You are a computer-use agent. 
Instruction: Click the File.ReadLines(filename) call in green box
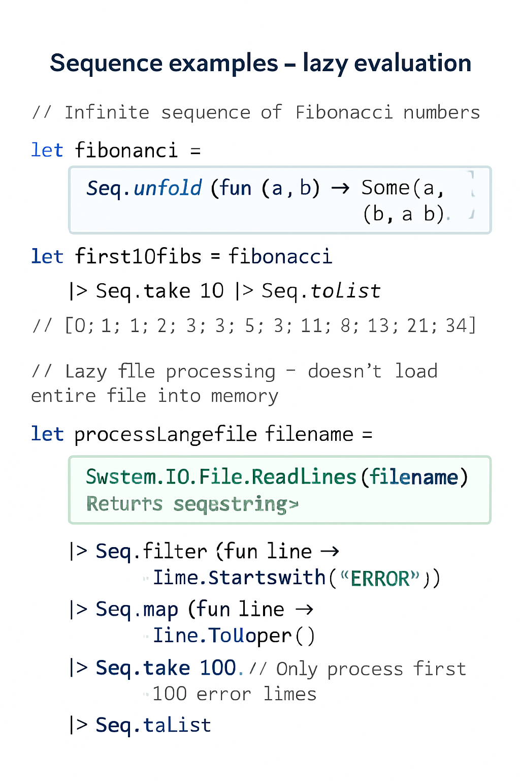click(x=277, y=477)
